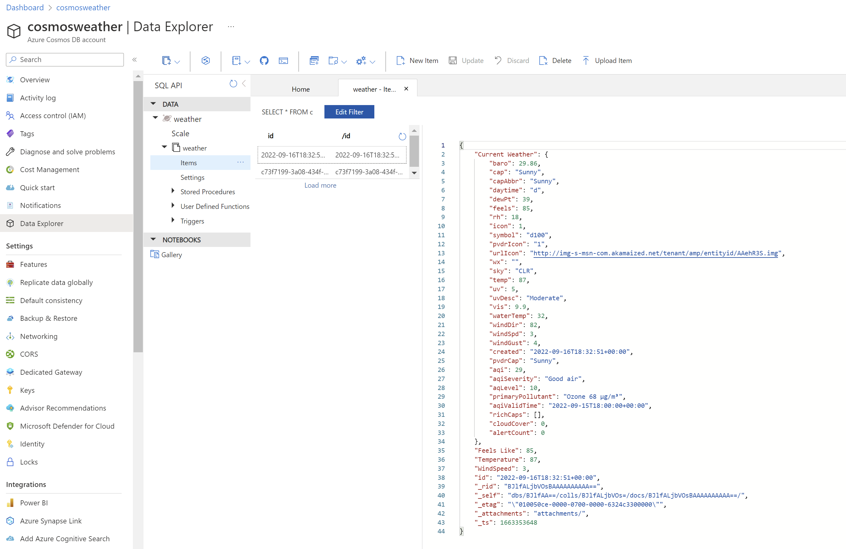Open Default consistency settings
Image resolution: width=846 pixels, height=549 pixels.
pos(51,301)
